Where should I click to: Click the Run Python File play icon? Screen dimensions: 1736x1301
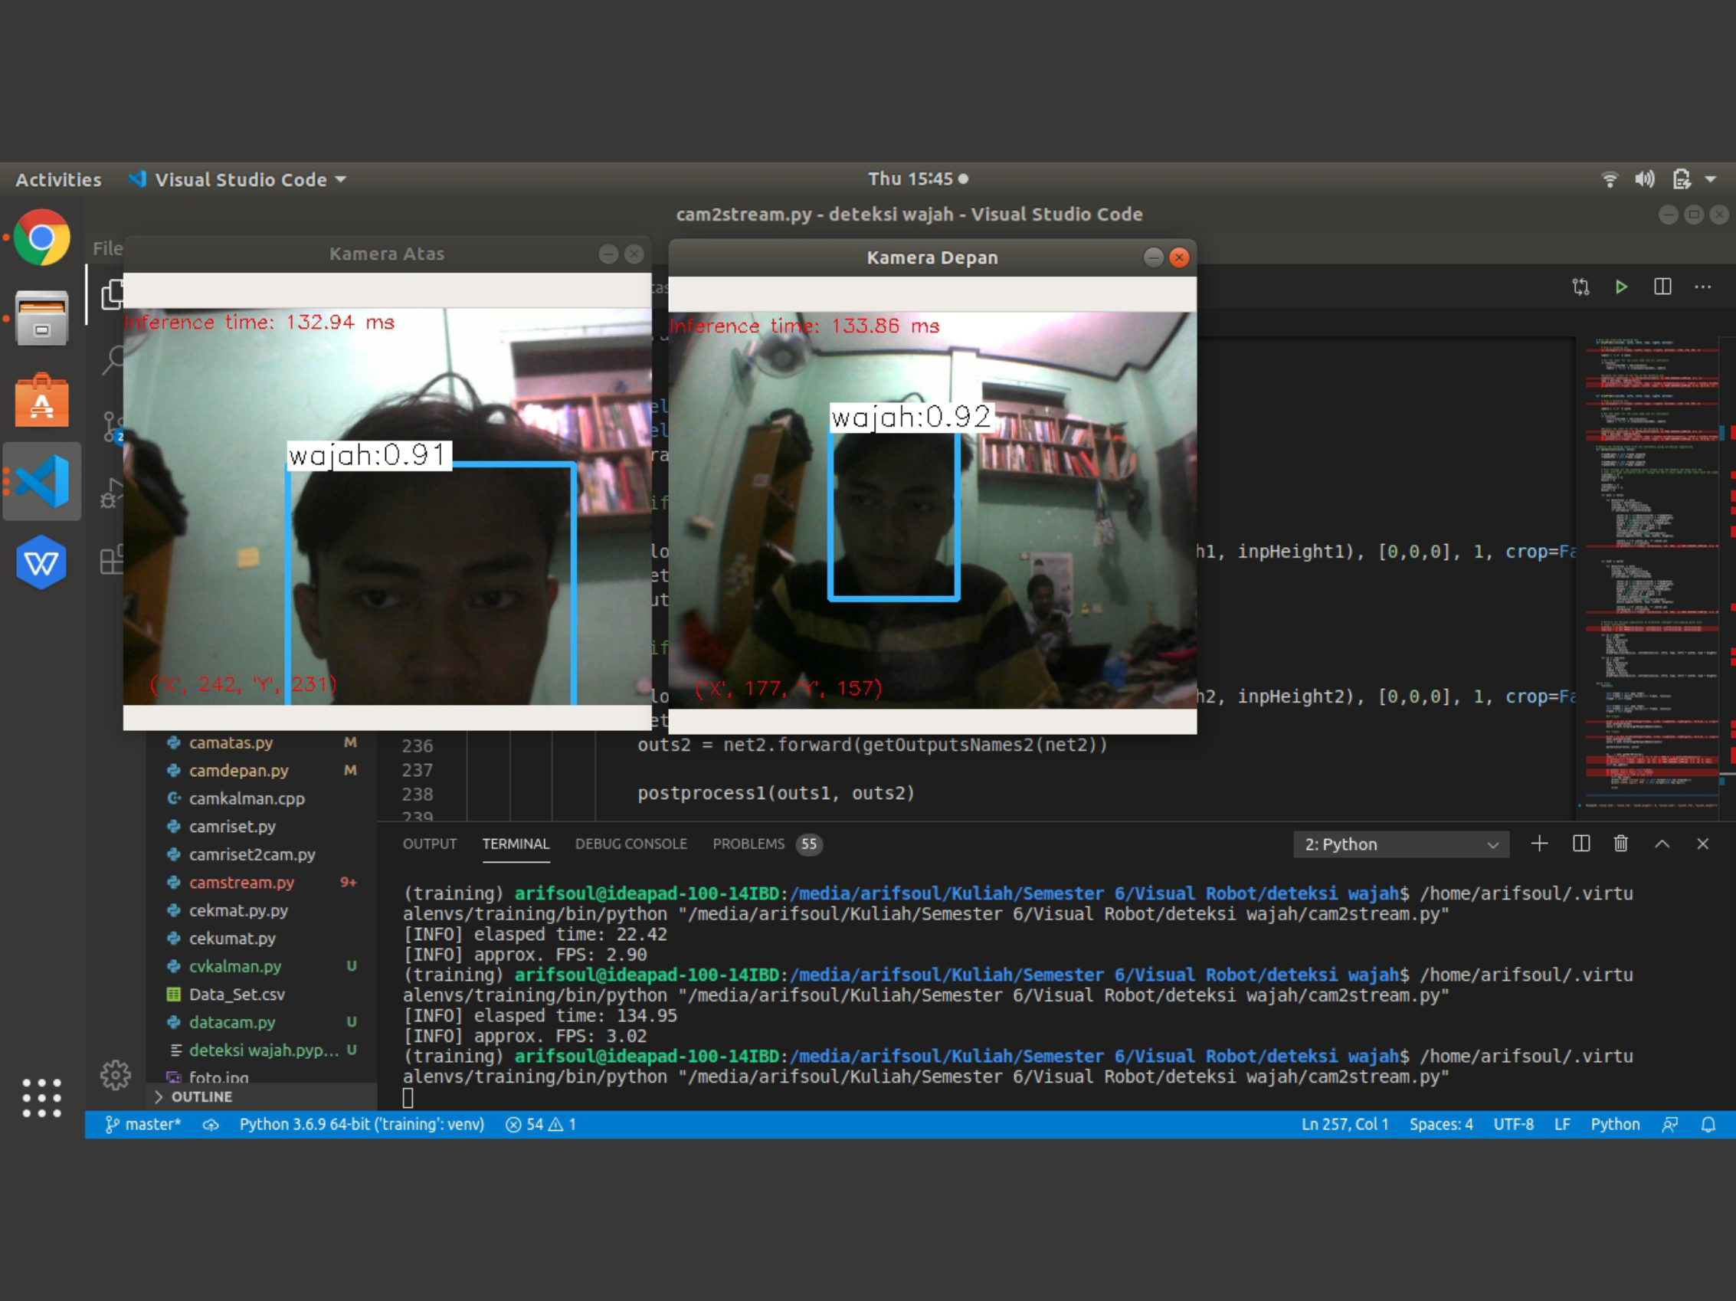(1620, 287)
